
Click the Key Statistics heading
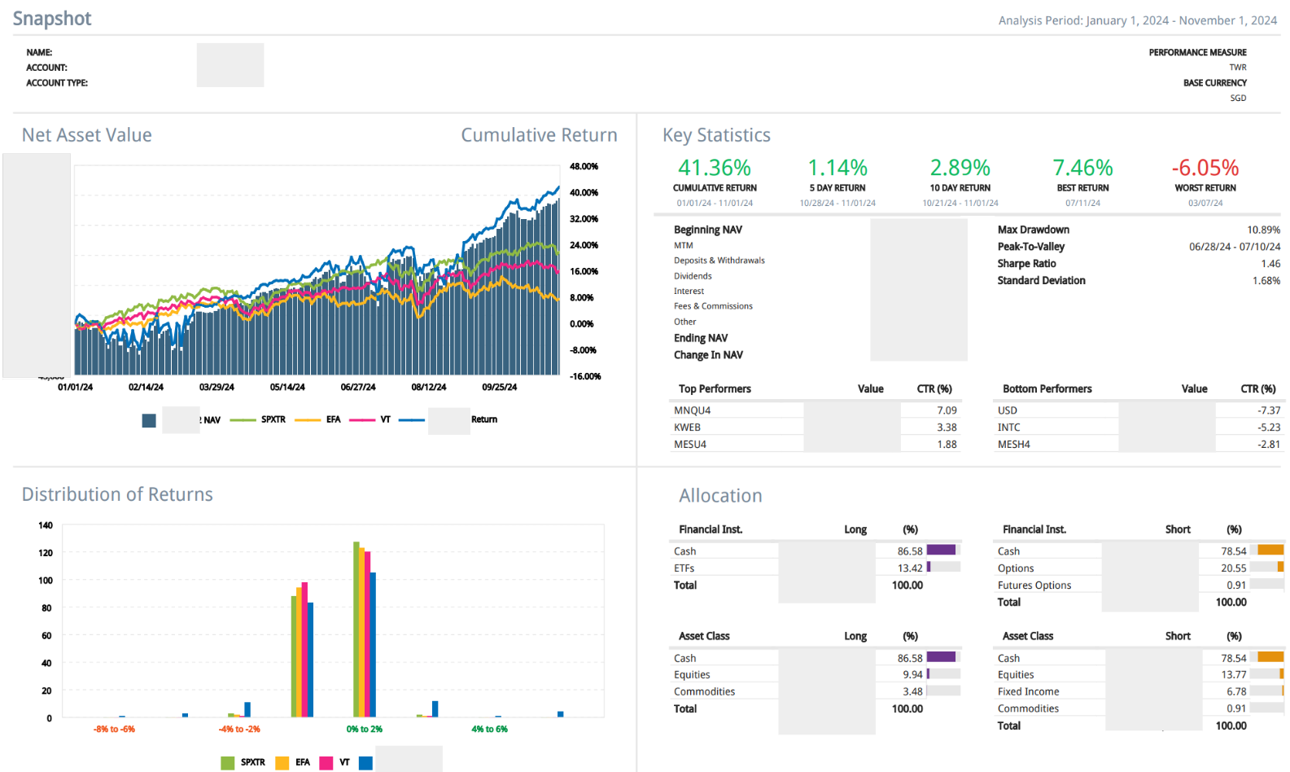click(x=716, y=135)
